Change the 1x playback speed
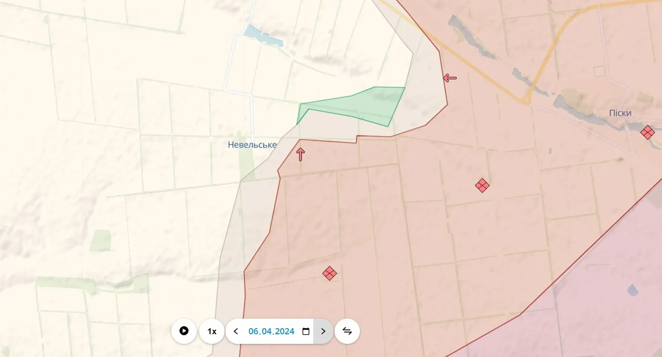The width and height of the screenshot is (662, 357). point(212,331)
